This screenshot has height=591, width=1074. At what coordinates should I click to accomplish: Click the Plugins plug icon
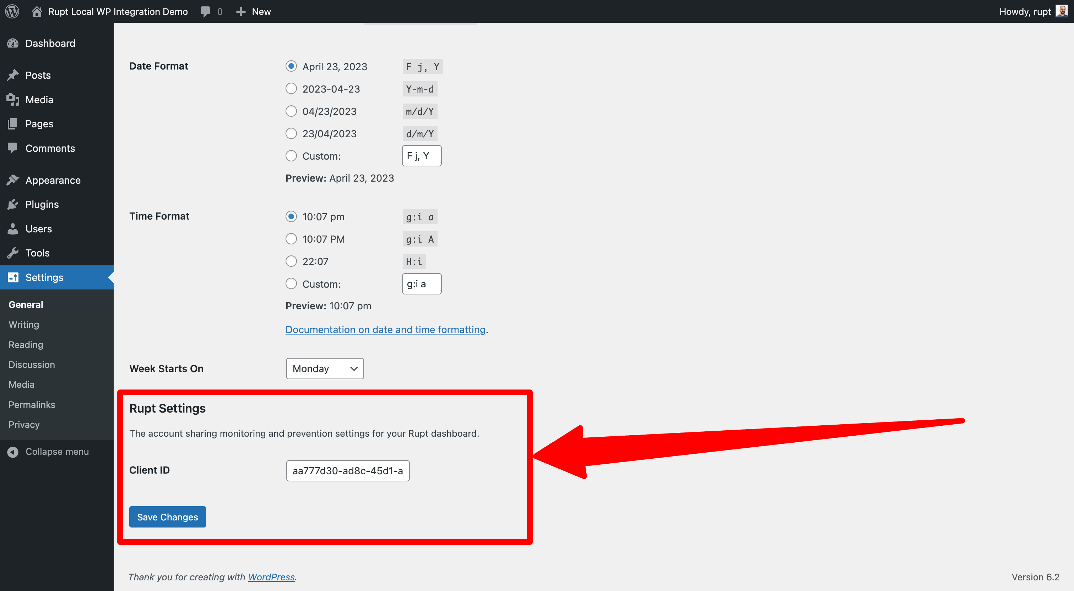point(13,204)
